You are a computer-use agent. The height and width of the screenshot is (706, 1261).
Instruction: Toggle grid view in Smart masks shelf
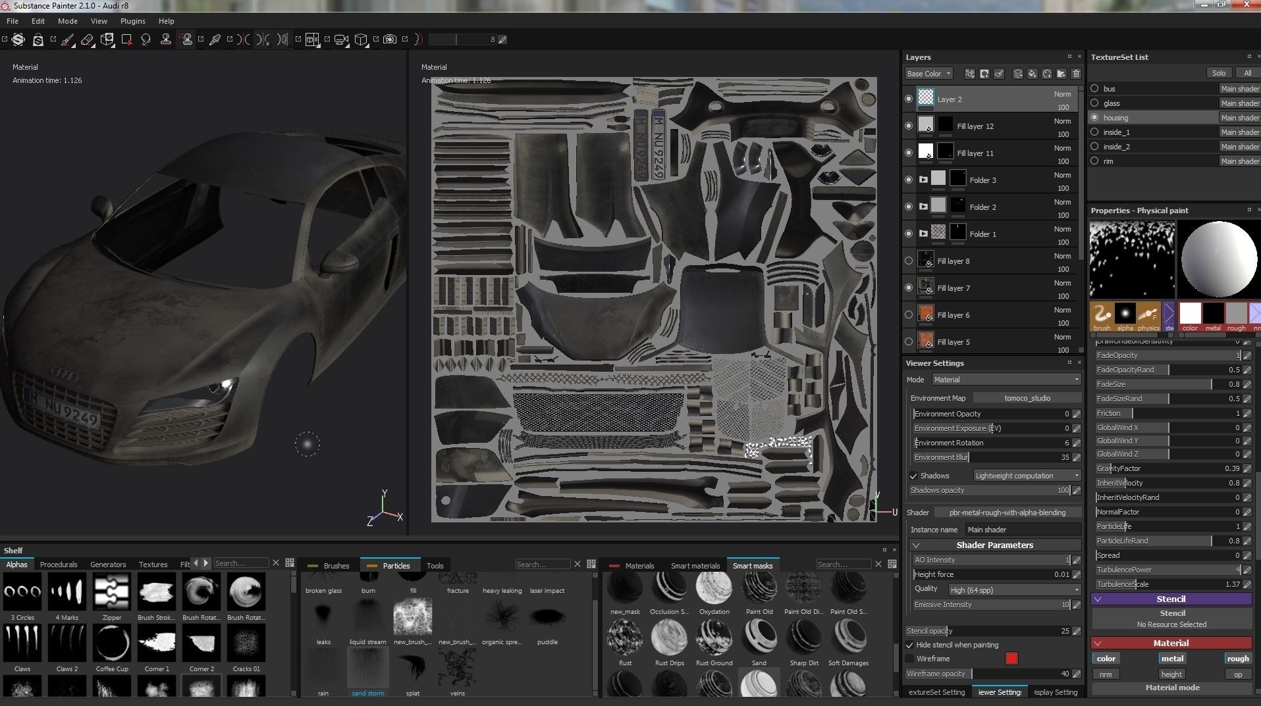pos(892,564)
